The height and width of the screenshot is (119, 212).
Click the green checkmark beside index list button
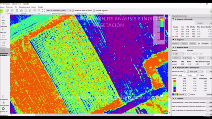(x=194, y=58)
